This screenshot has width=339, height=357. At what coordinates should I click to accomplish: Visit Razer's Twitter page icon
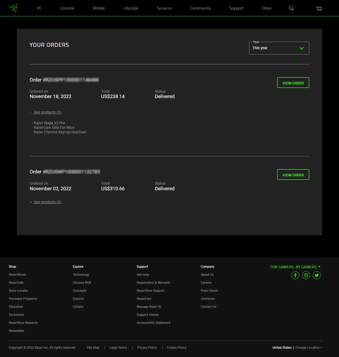pos(317,275)
